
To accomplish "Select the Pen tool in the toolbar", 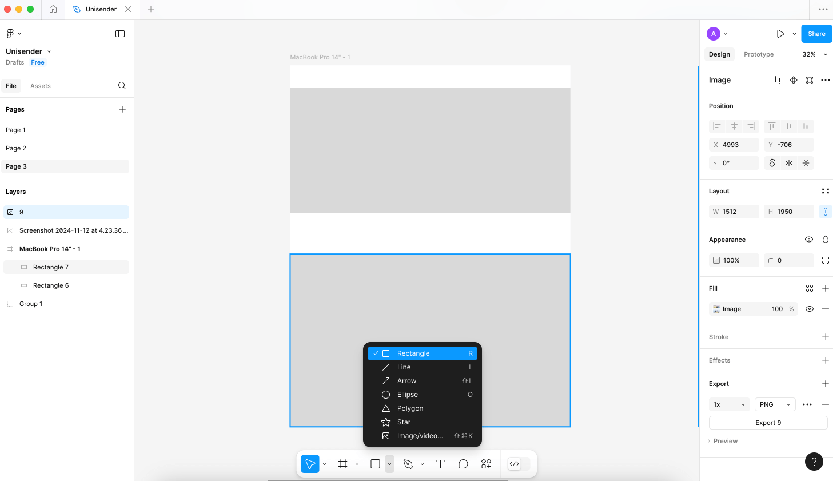I will pyautogui.click(x=408, y=464).
